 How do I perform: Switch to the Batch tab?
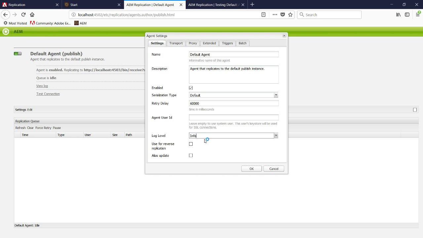click(243, 43)
